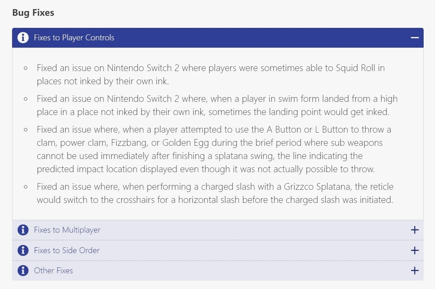This screenshot has height=289, width=435.
Task: Expand Fixes to Side Order with plus icon
Action: pyautogui.click(x=415, y=251)
